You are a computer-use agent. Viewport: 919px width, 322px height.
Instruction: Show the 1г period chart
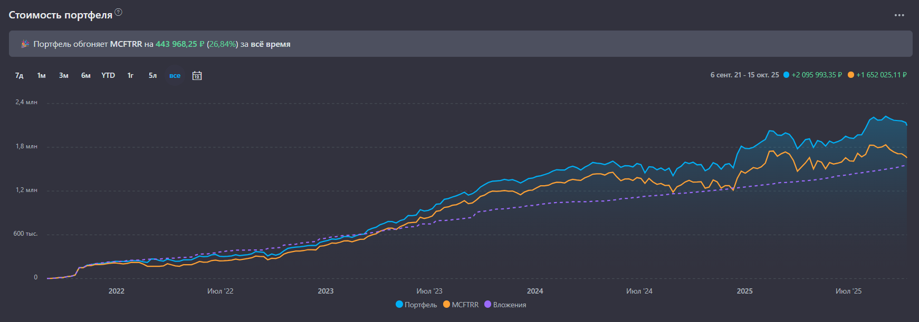point(130,76)
